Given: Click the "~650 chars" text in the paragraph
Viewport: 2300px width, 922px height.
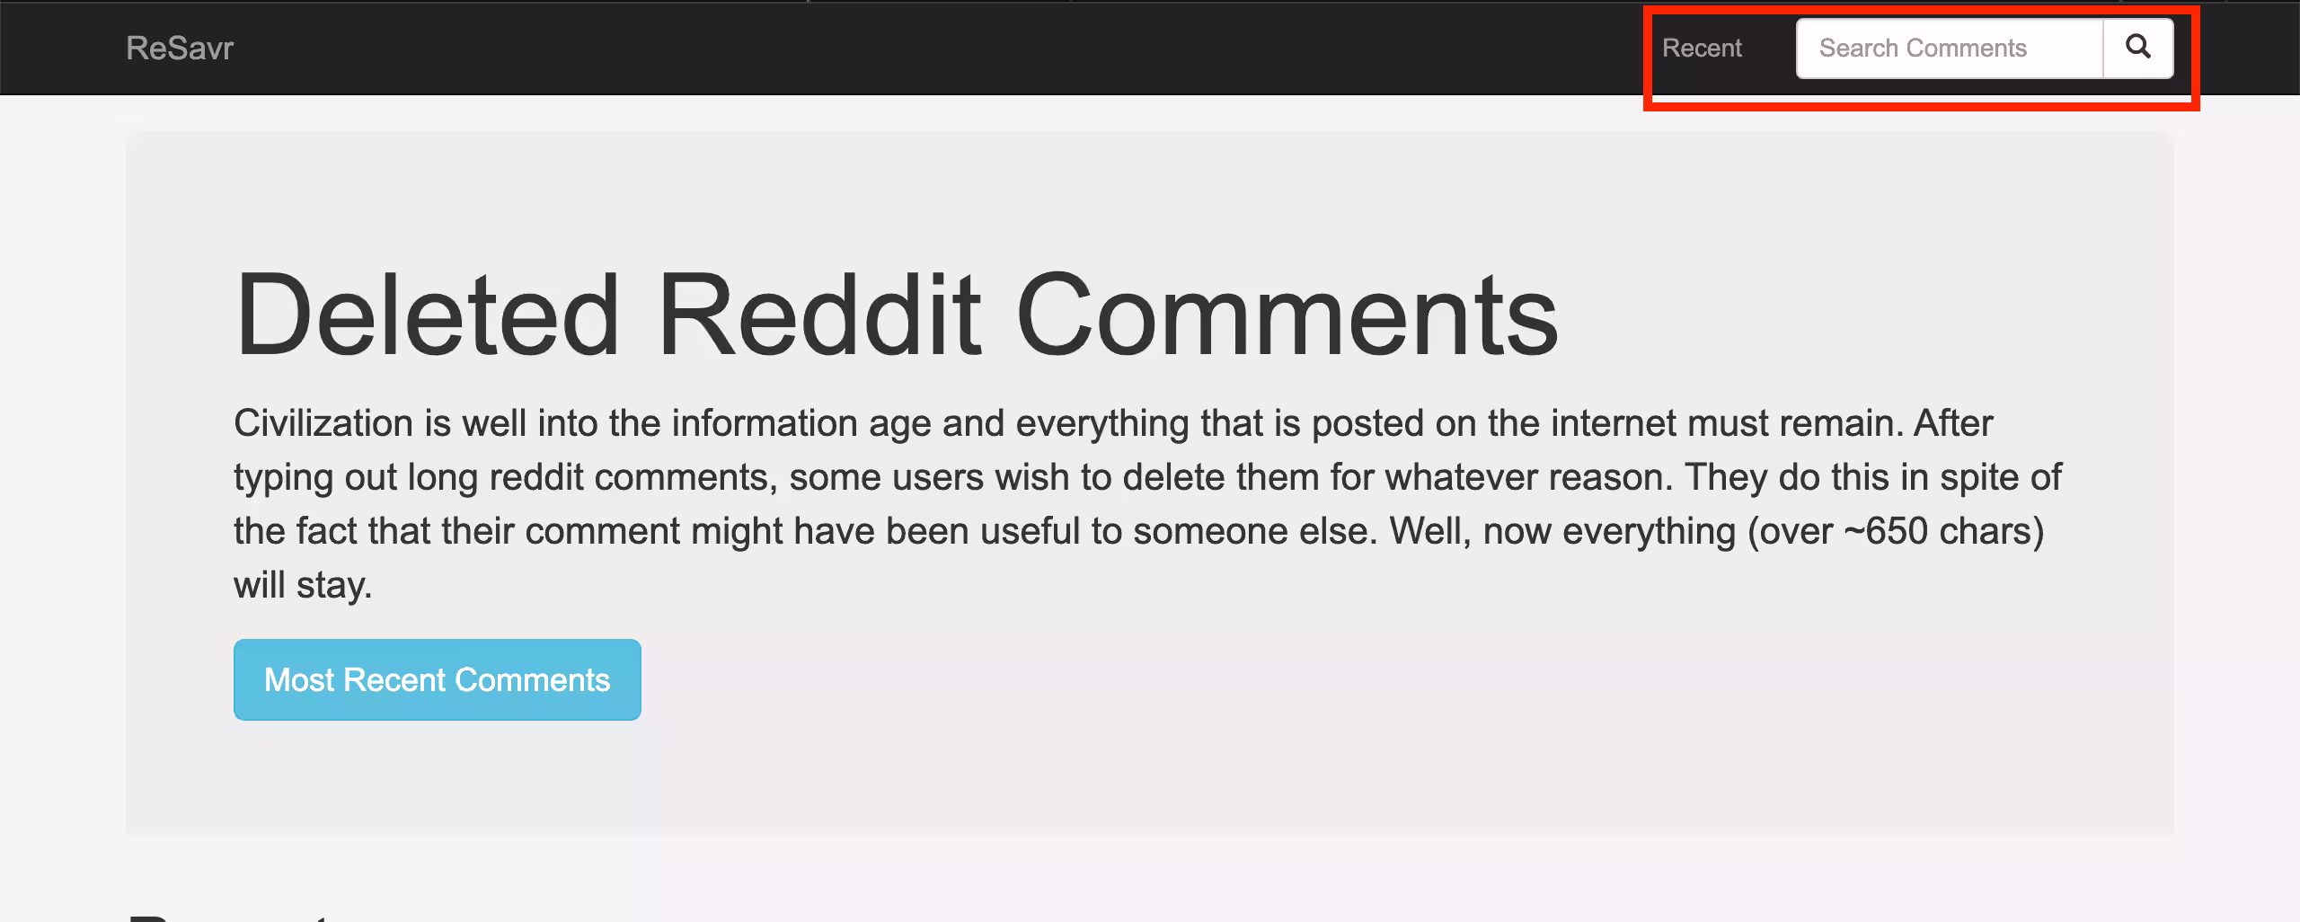Looking at the screenshot, I should pos(1937,531).
